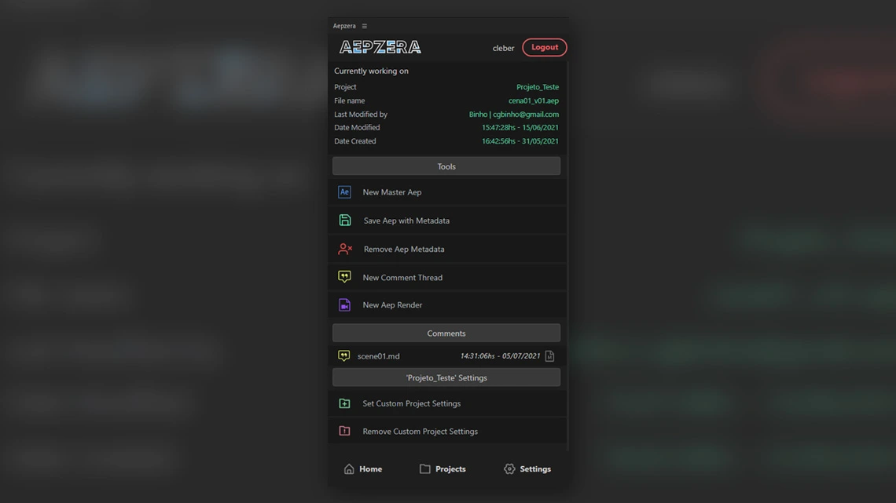This screenshot has width=896, height=503.
Task: Choose Set Custom Project Settings
Action: point(447,404)
